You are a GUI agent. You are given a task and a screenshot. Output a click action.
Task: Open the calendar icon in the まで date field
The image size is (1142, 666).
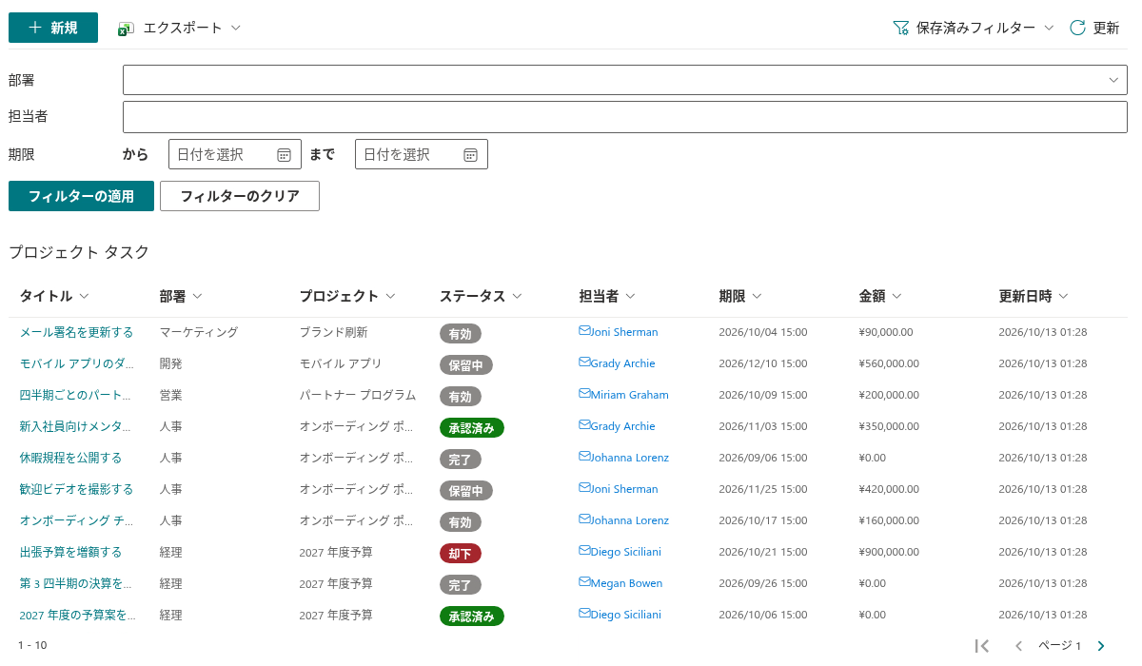pyautogui.click(x=470, y=155)
